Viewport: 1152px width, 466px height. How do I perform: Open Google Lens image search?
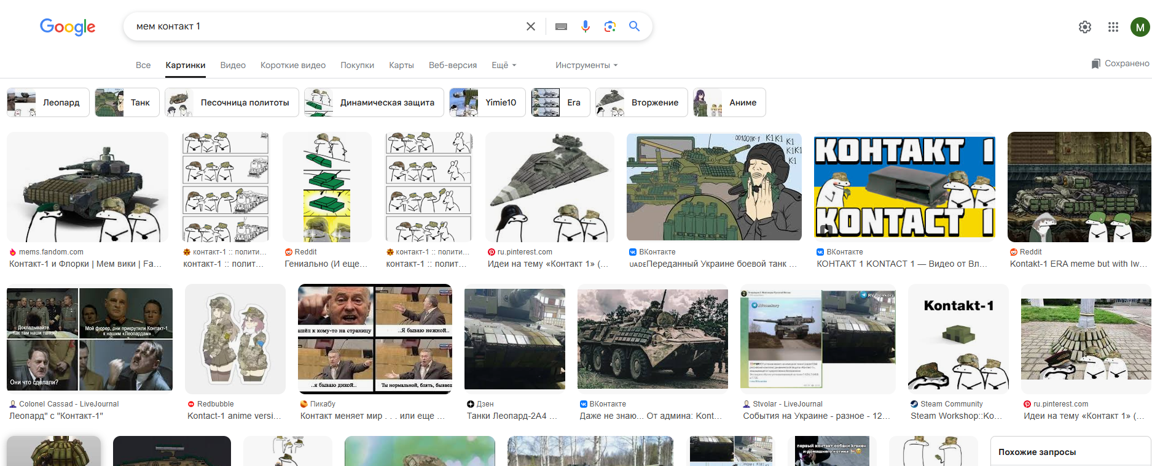pos(609,26)
